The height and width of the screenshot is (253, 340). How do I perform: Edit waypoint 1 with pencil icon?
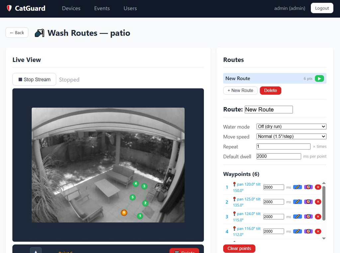[297, 187]
